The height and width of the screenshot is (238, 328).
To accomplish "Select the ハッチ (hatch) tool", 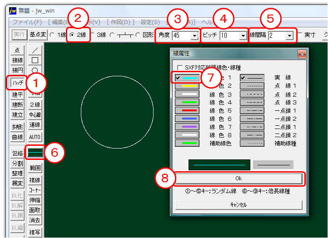I will (x=17, y=83).
